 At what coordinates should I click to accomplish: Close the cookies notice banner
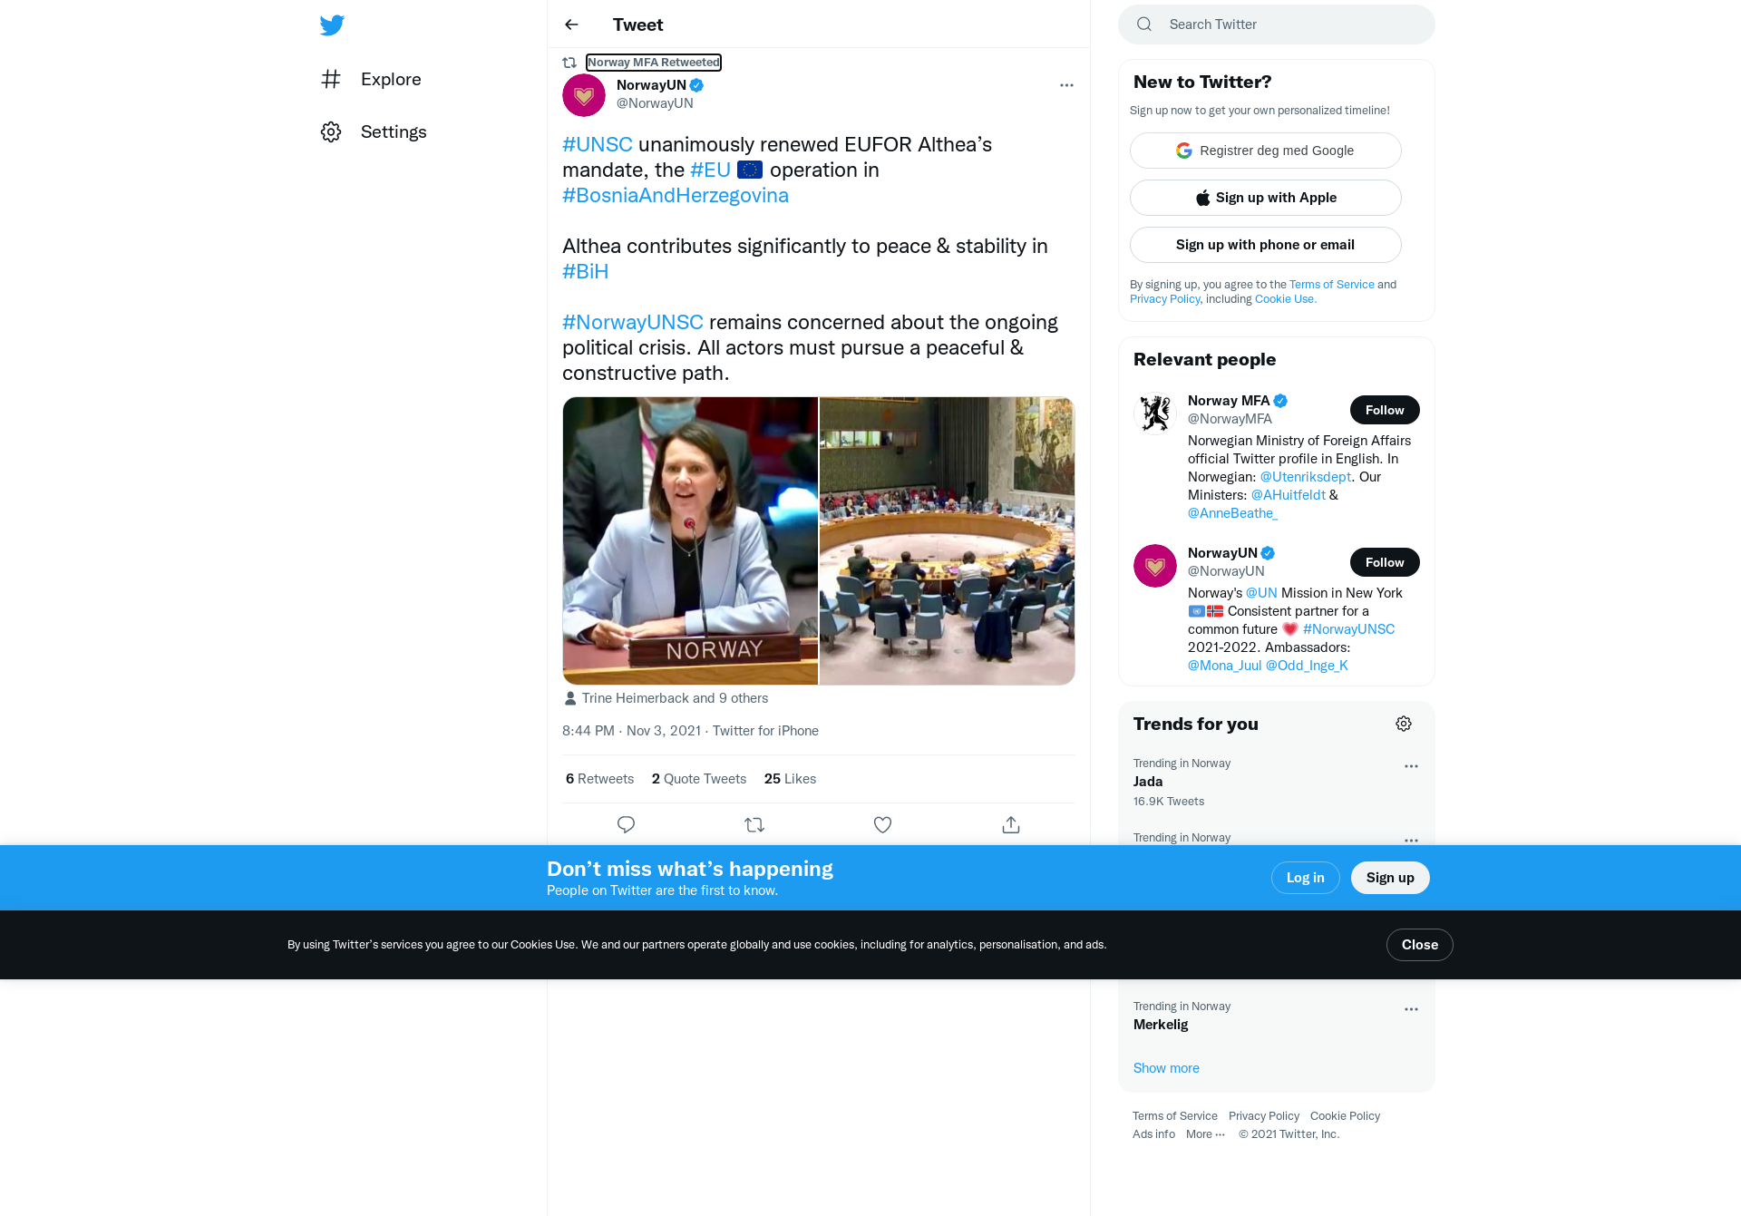1419,945
